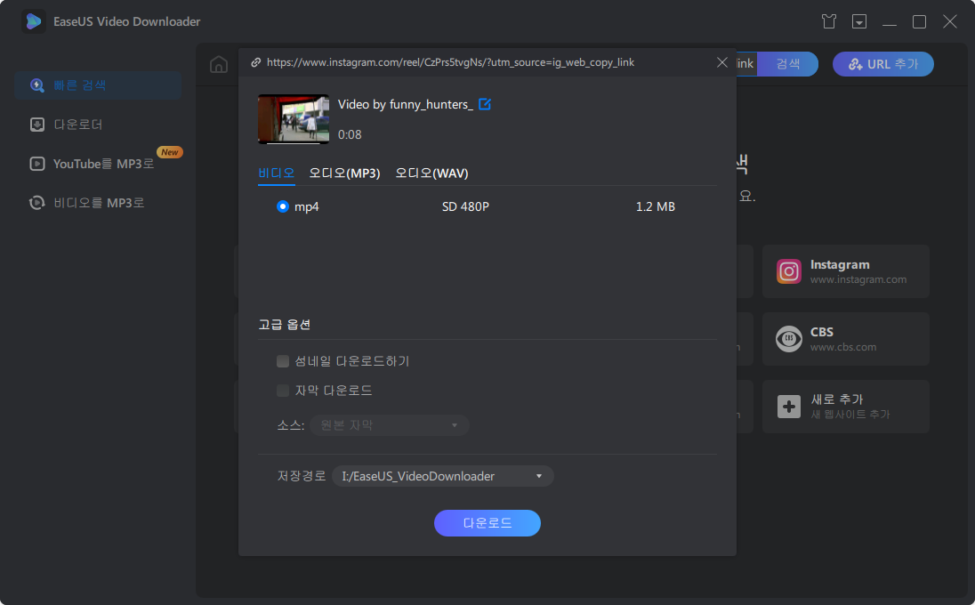Edit video title with the pencil icon
The image size is (975, 605).
pos(485,104)
